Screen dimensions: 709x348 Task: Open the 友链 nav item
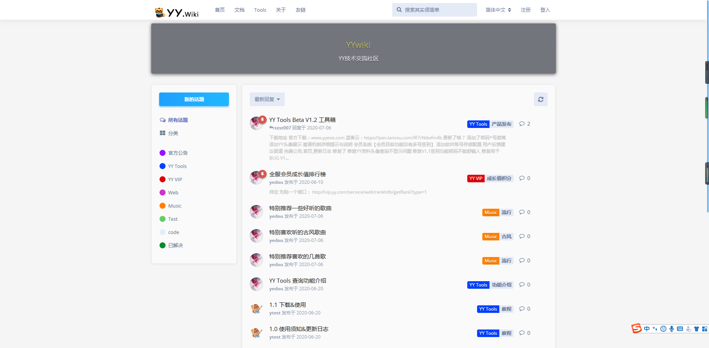click(301, 10)
